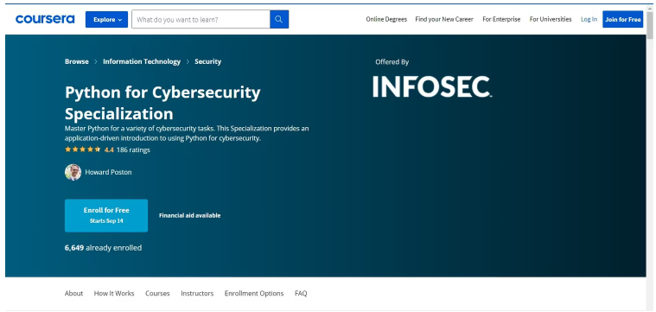
Task: Click Financial aid available link
Action: 189,215
